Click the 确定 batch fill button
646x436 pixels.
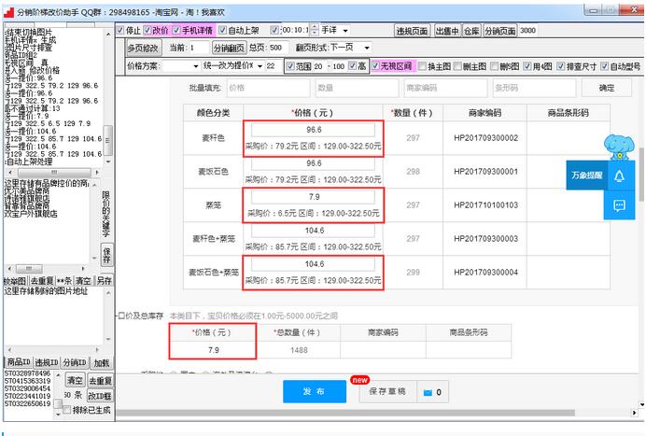coord(607,88)
